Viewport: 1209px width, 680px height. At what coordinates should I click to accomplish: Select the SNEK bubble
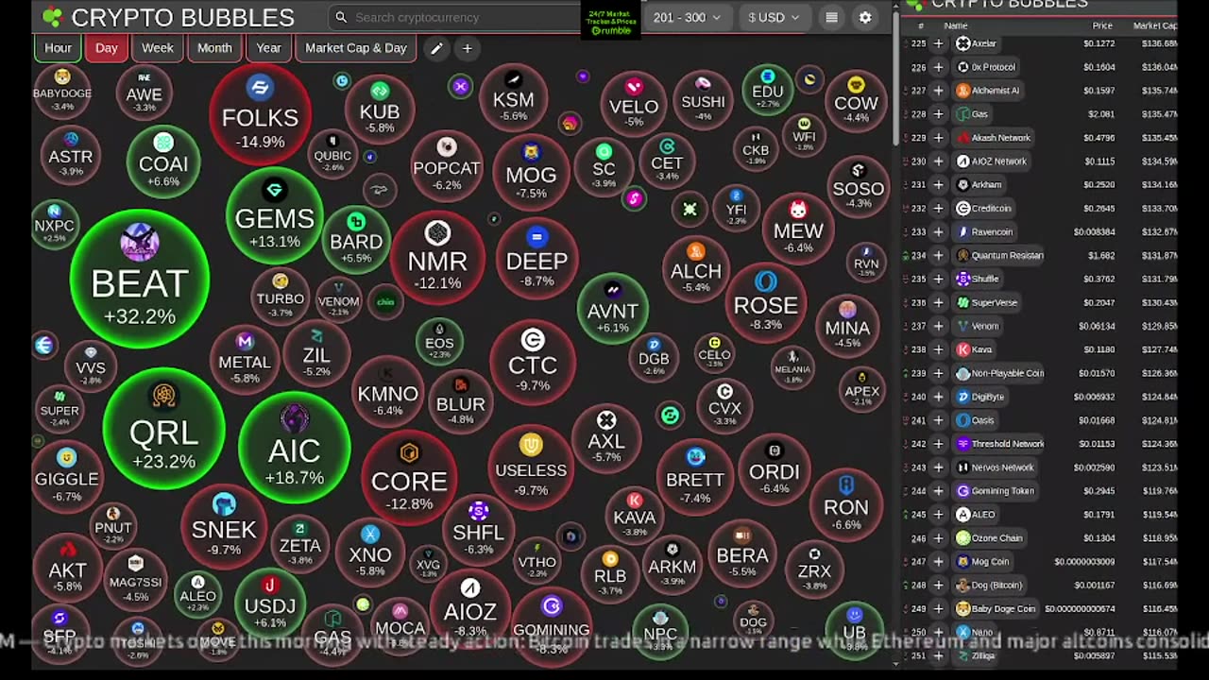point(224,526)
